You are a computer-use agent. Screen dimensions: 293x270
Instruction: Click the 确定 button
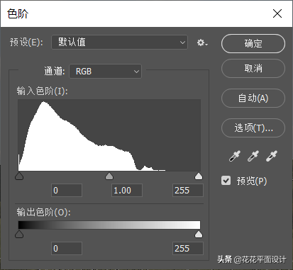click(x=253, y=44)
